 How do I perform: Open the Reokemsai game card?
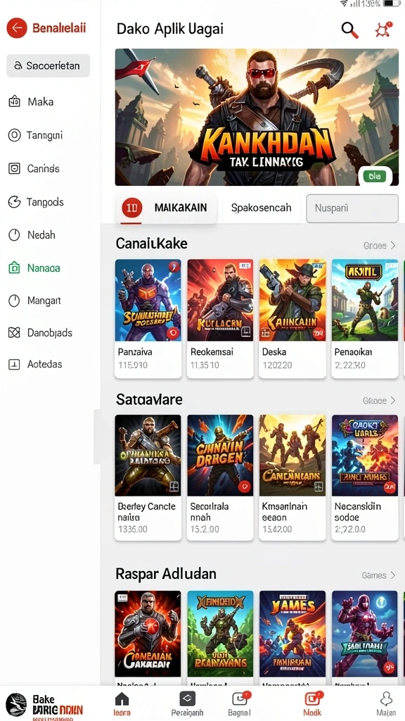tap(220, 319)
